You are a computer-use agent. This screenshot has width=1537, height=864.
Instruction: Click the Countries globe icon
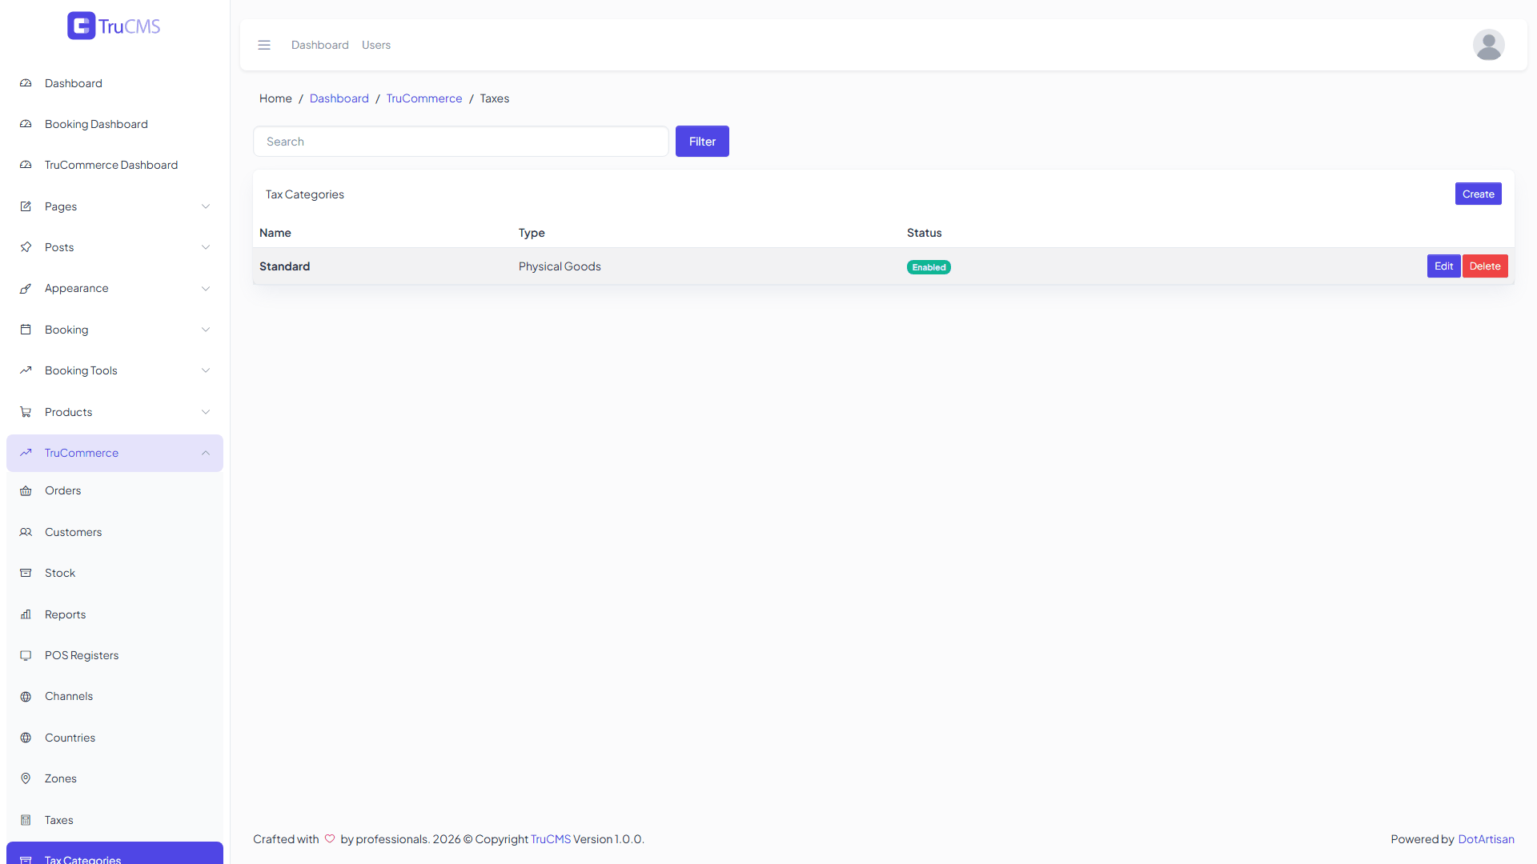26,738
